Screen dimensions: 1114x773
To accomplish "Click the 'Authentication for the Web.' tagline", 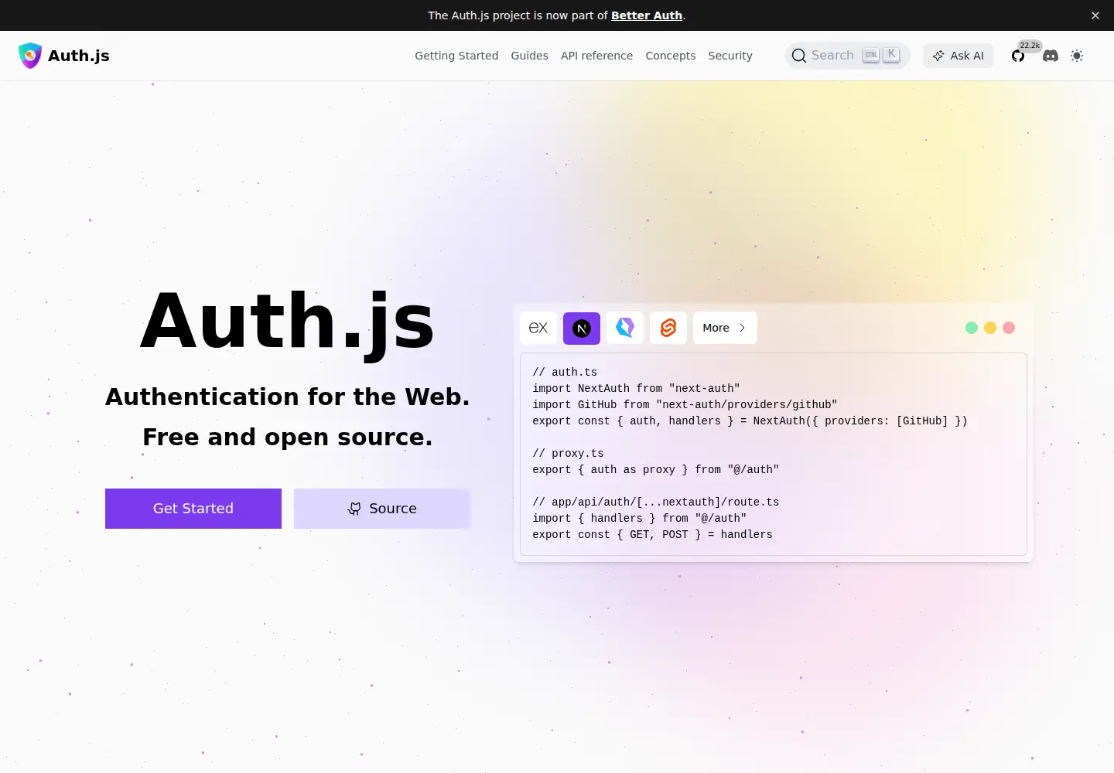I will coord(288,397).
